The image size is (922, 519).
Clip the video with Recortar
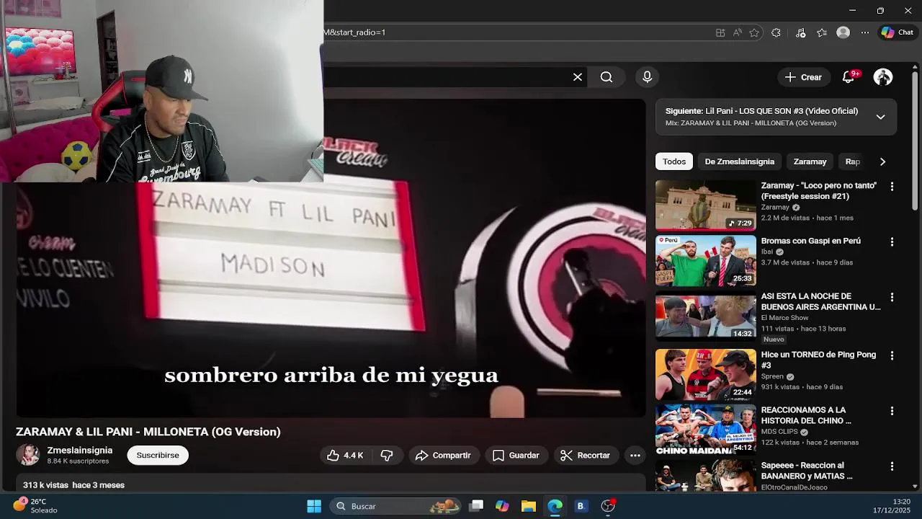click(585, 456)
